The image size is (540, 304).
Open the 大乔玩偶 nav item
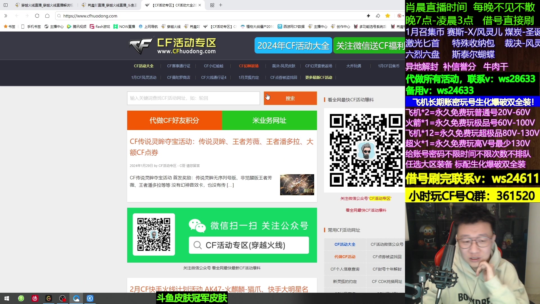tap(354, 66)
